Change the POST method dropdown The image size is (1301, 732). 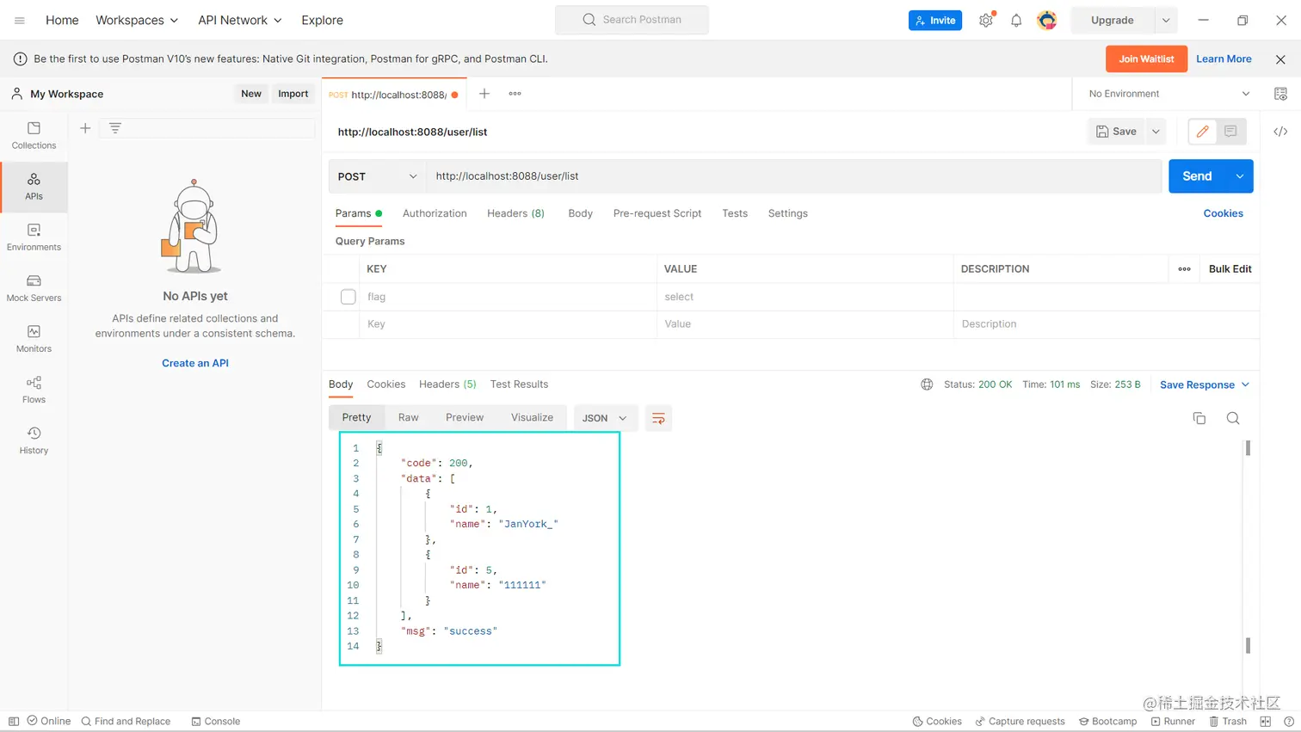pyautogui.click(x=377, y=176)
